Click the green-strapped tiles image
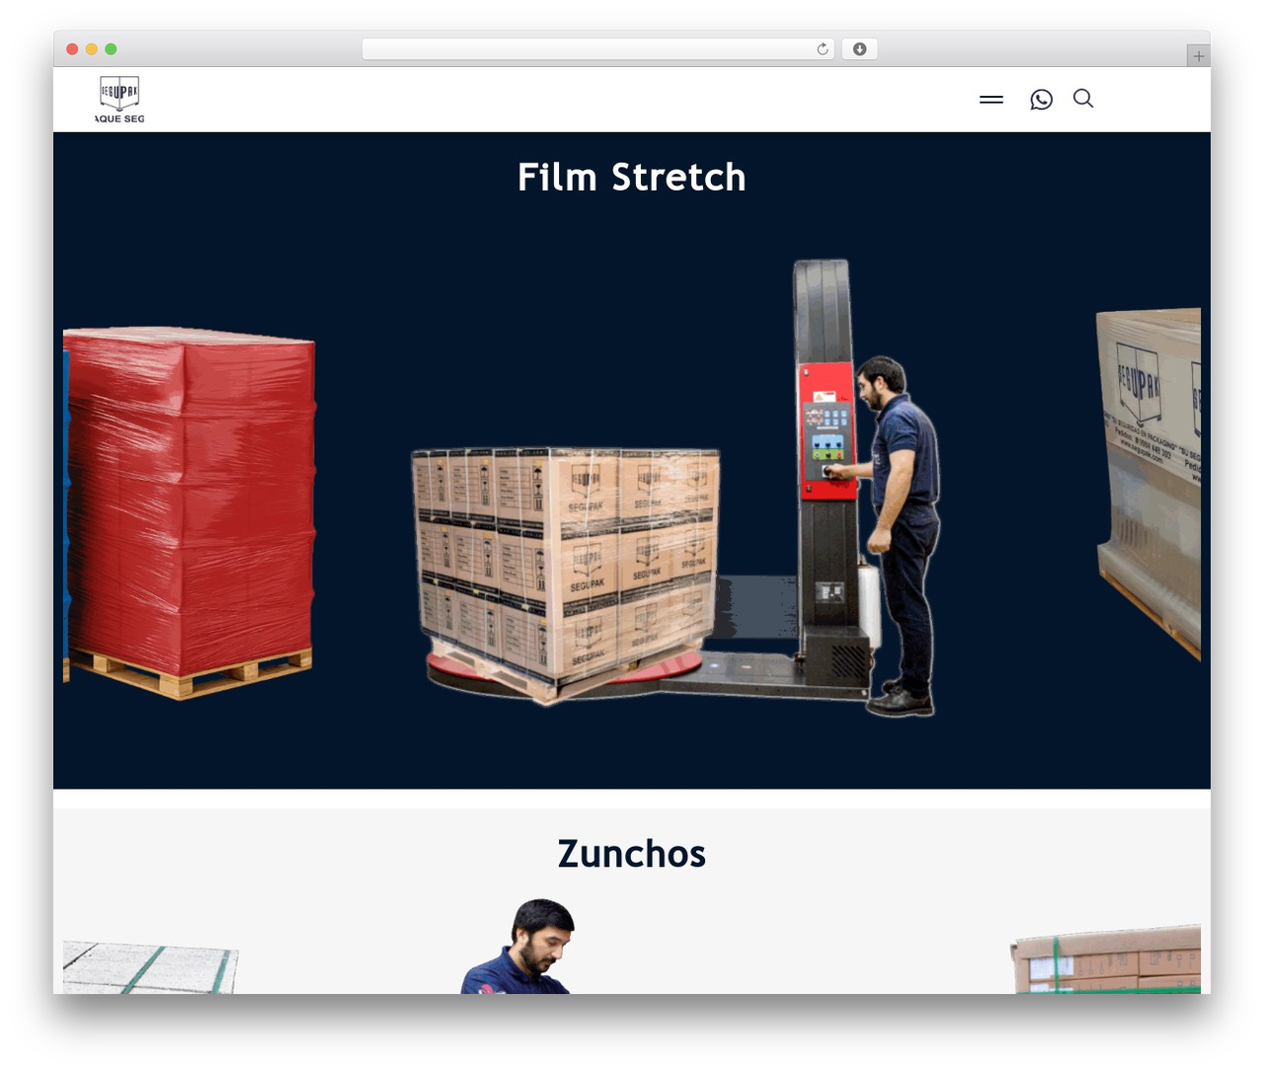The height and width of the screenshot is (1070, 1264). pyautogui.click(x=150, y=967)
